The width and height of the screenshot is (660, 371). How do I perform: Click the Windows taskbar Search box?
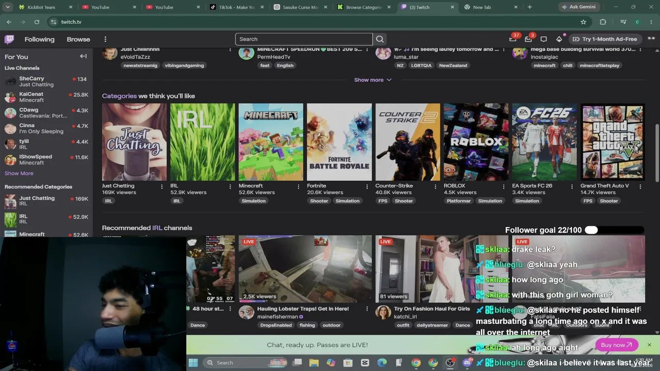(245, 363)
